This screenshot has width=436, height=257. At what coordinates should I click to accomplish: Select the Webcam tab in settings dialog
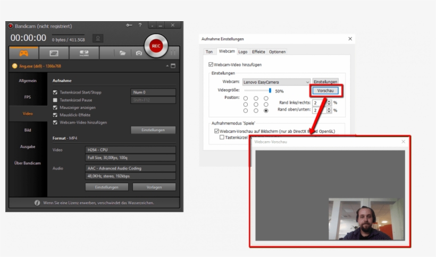point(227,52)
